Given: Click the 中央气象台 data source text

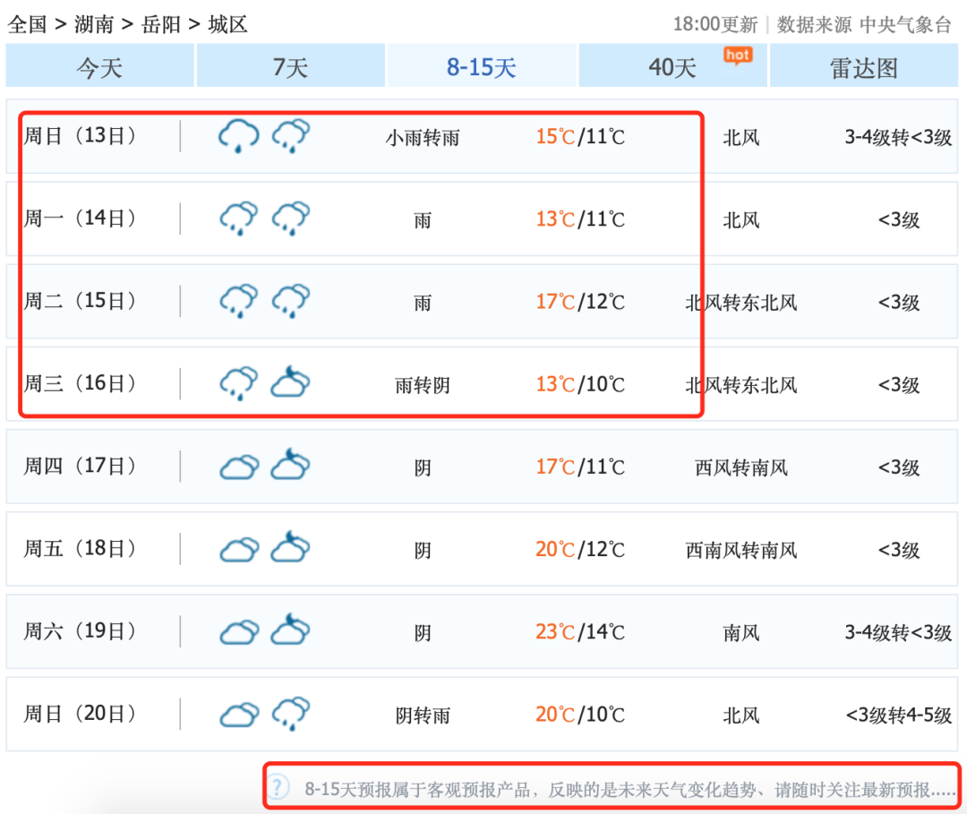Looking at the screenshot, I should (905, 24).
